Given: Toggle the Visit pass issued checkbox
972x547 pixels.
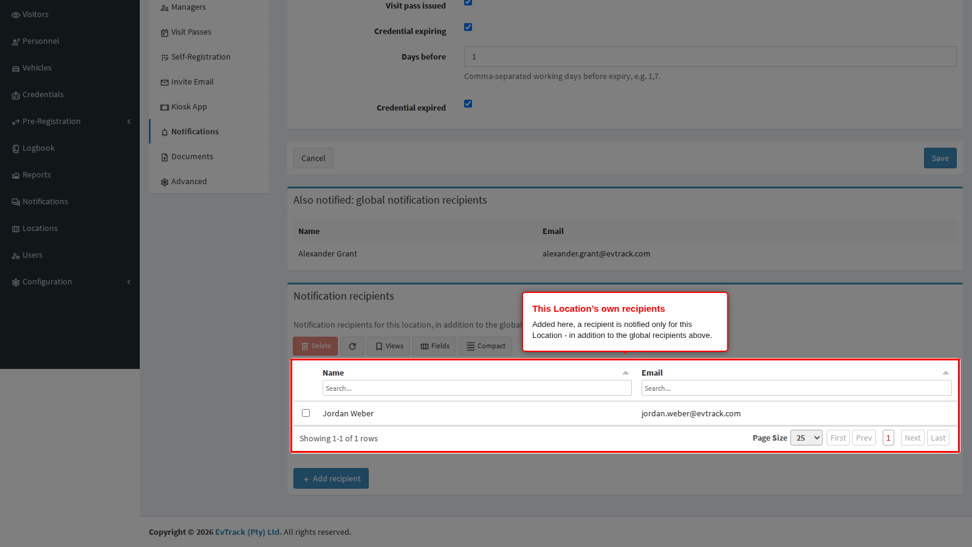Looking at the screenshot, I should [x=468, y=2].
